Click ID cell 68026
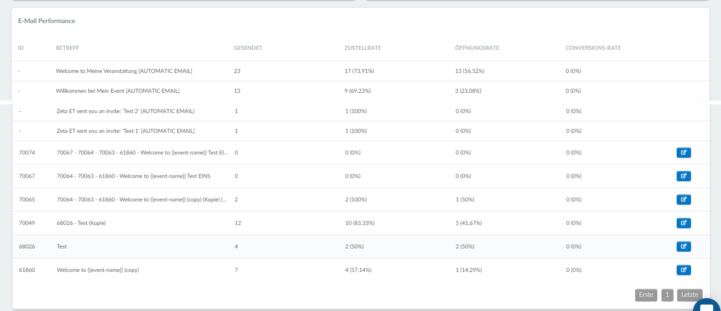The height and width of the screenshot is (311, 721). (27, 246)
